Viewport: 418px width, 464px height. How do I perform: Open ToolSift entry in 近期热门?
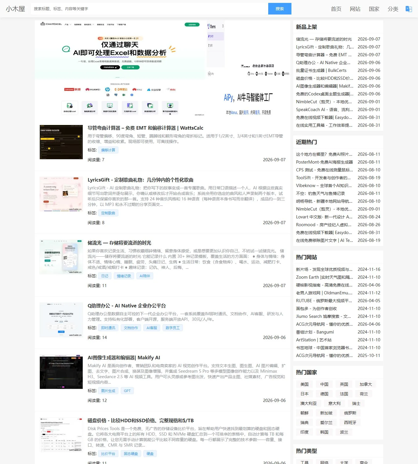323,178
